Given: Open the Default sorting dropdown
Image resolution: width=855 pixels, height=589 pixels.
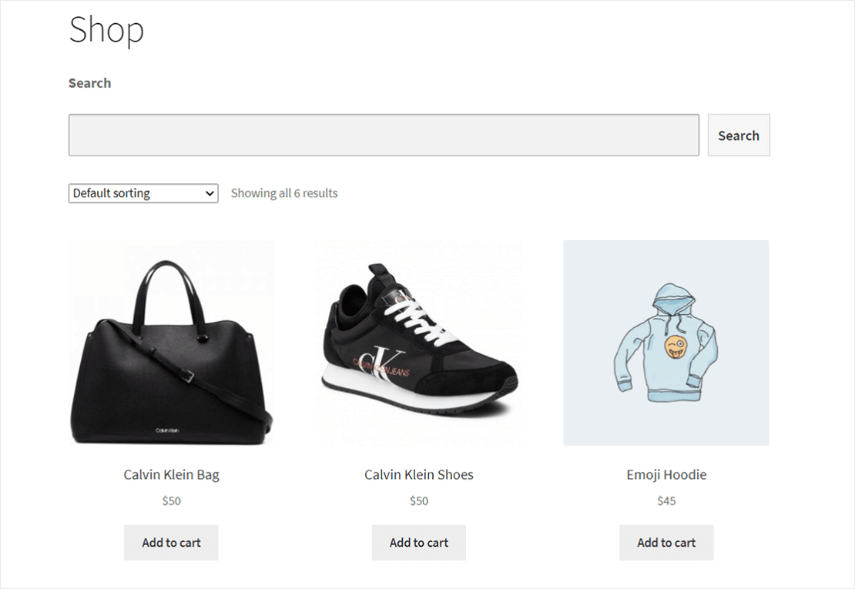Looking at the screenshot, I should tap(143, 193).
